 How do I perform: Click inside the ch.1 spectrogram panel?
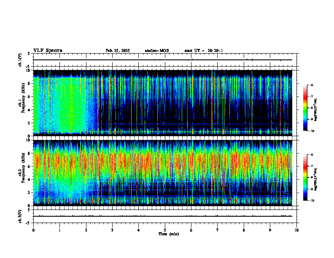click(163, 103)
